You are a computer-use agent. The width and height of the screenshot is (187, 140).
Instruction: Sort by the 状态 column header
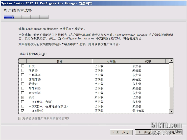[x=148, y=61]
